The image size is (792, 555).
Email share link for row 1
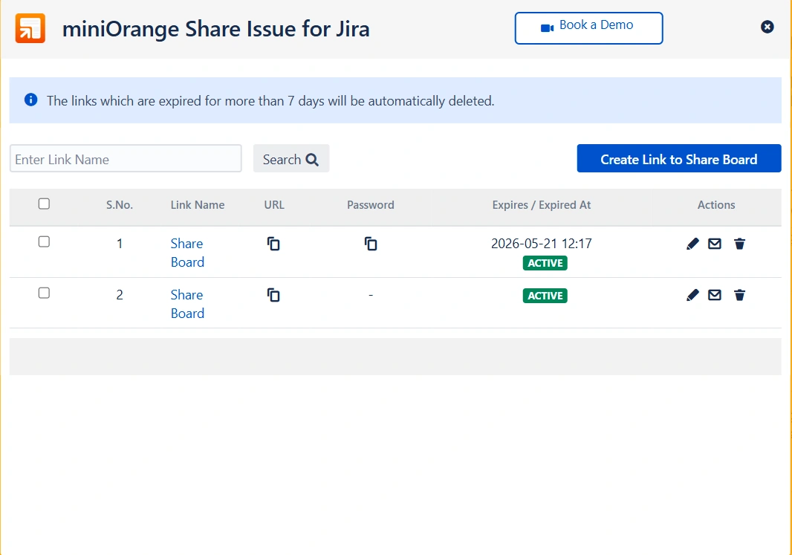pyautogui.click(x=715, y=244)
